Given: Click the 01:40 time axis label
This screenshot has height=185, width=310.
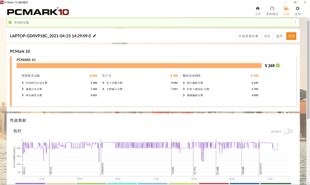Looking at the screenshot, I should (42, 179).
